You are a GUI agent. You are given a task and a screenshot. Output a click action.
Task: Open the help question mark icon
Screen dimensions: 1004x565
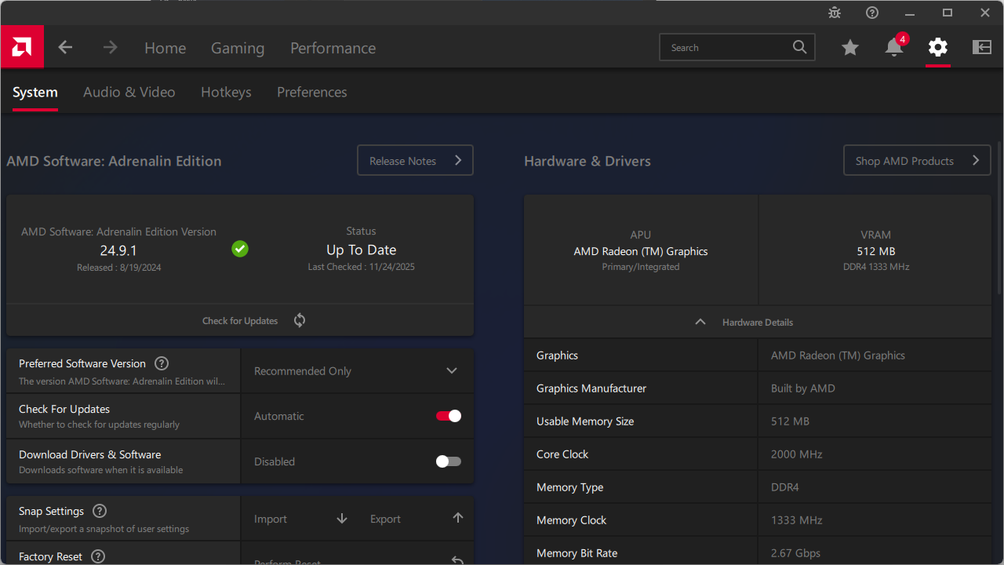pyautogui.click(x=872, y=13)
